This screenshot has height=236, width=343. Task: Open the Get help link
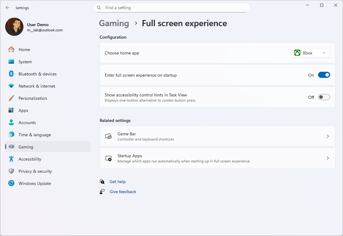pyautogui.click(x=118, y=182)
